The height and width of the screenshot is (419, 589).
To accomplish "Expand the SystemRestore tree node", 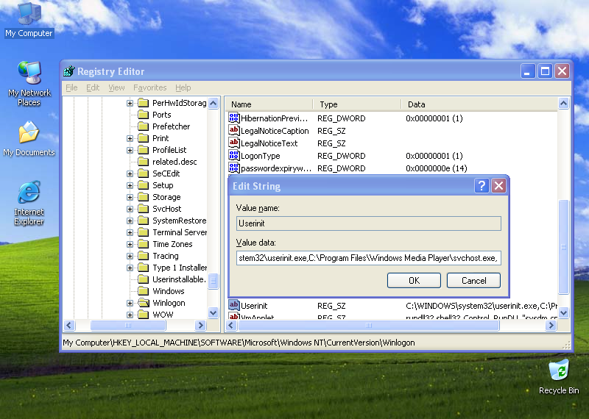I will tap(130, 221).
